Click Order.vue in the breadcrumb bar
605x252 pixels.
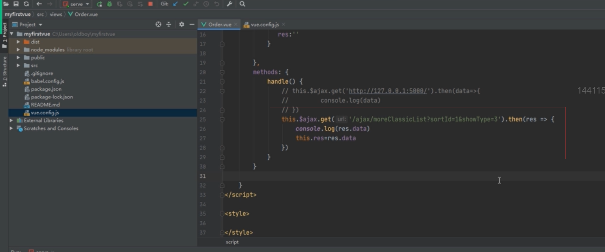click(x=83, y=14)
